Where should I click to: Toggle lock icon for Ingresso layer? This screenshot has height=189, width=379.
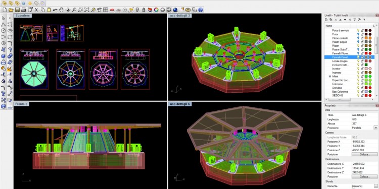362,72
